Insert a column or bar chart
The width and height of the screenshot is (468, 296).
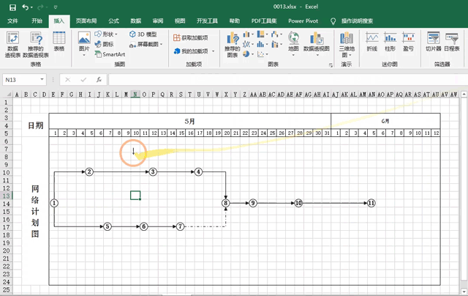[248, 34]
